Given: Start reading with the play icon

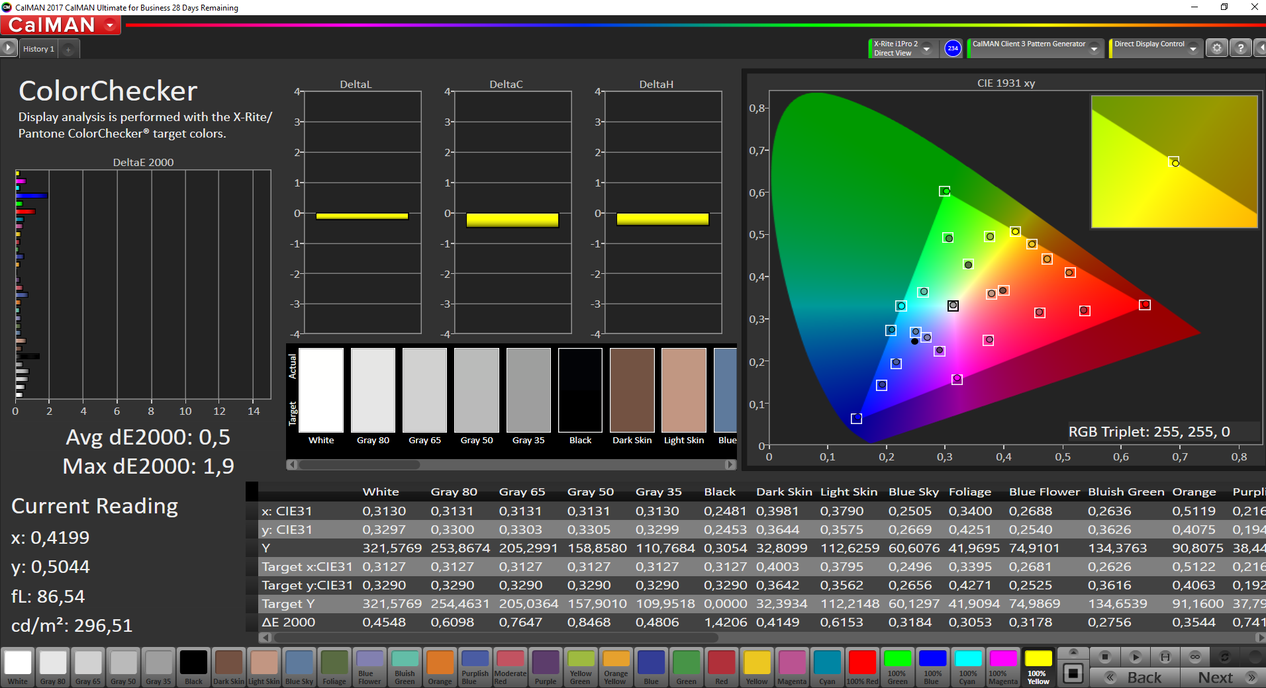Looking at the screenshot, I should [1135, 657].
